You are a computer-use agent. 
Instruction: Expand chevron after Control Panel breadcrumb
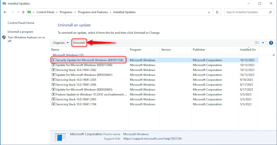pyautogui.click(x=57, y=12)
